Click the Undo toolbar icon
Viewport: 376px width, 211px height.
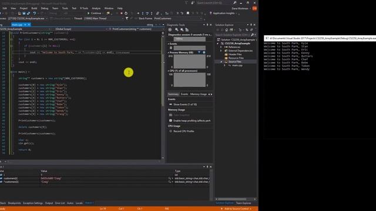pyautogui.click(x=35, y=13)
